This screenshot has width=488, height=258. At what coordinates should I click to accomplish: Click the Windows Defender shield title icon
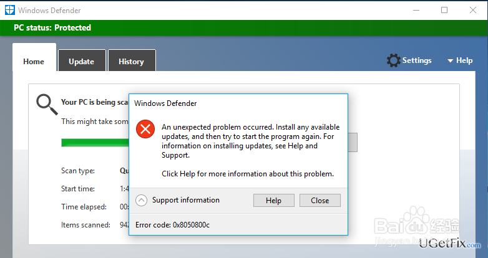click(9, 10)
